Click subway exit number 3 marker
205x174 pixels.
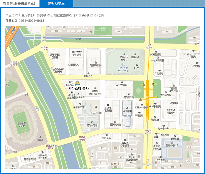[140, 100]
